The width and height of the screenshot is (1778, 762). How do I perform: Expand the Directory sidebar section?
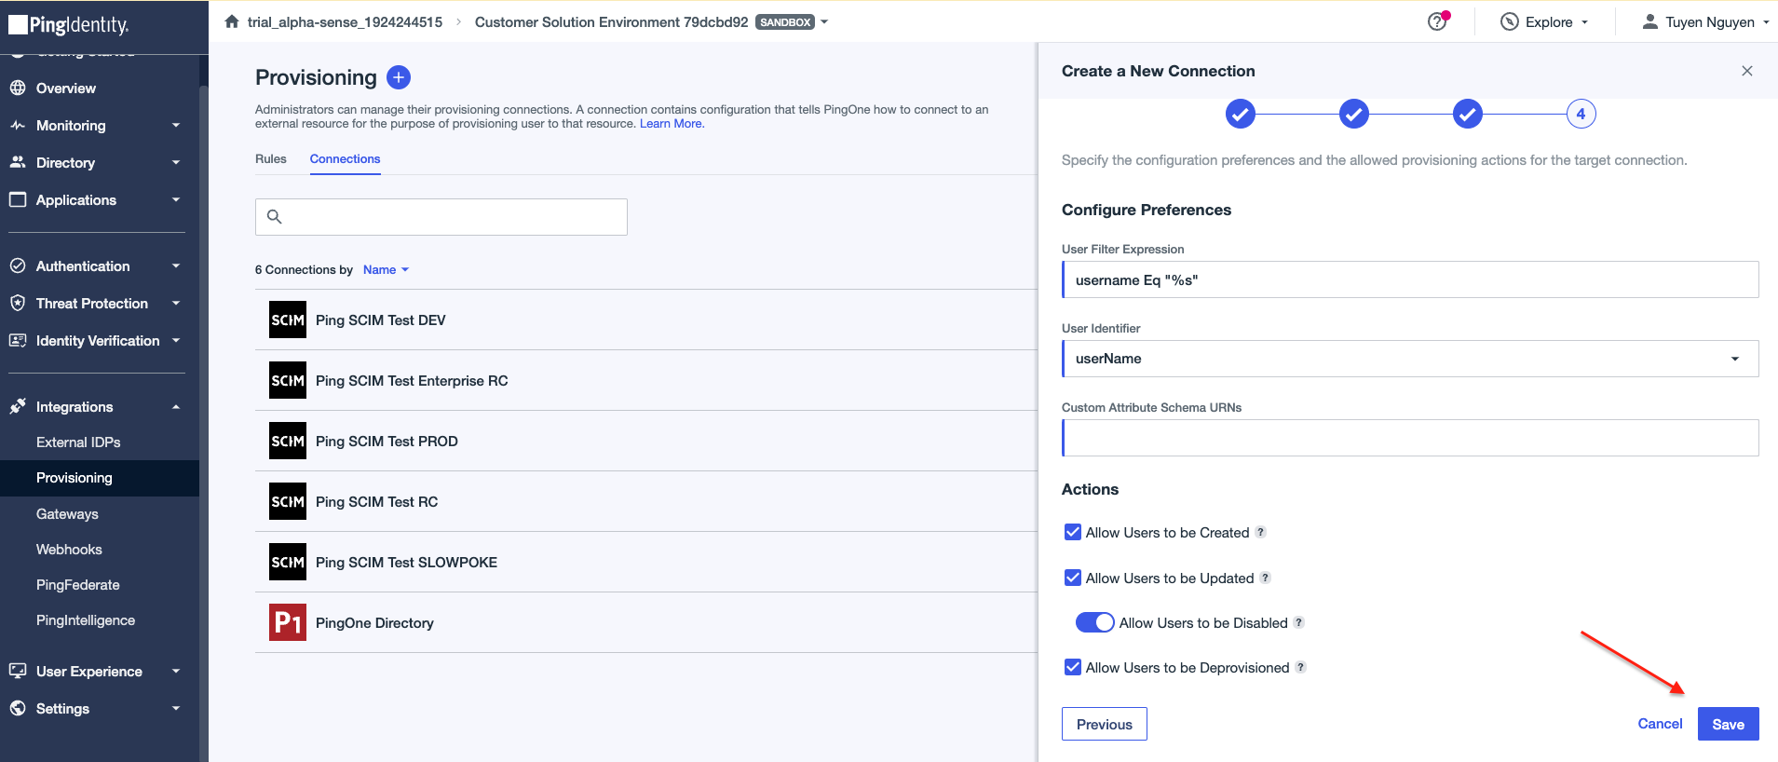pos(176,162)
